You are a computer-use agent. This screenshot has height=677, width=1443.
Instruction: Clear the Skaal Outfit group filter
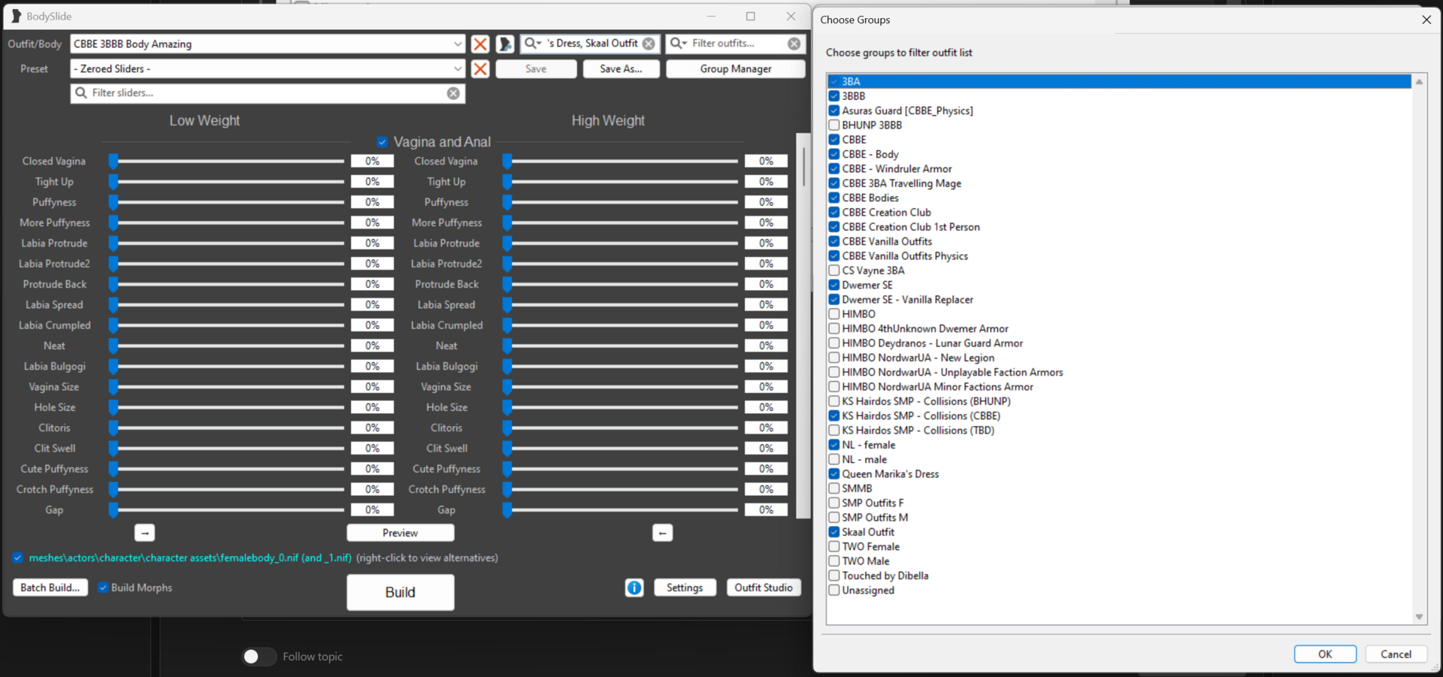649,44
